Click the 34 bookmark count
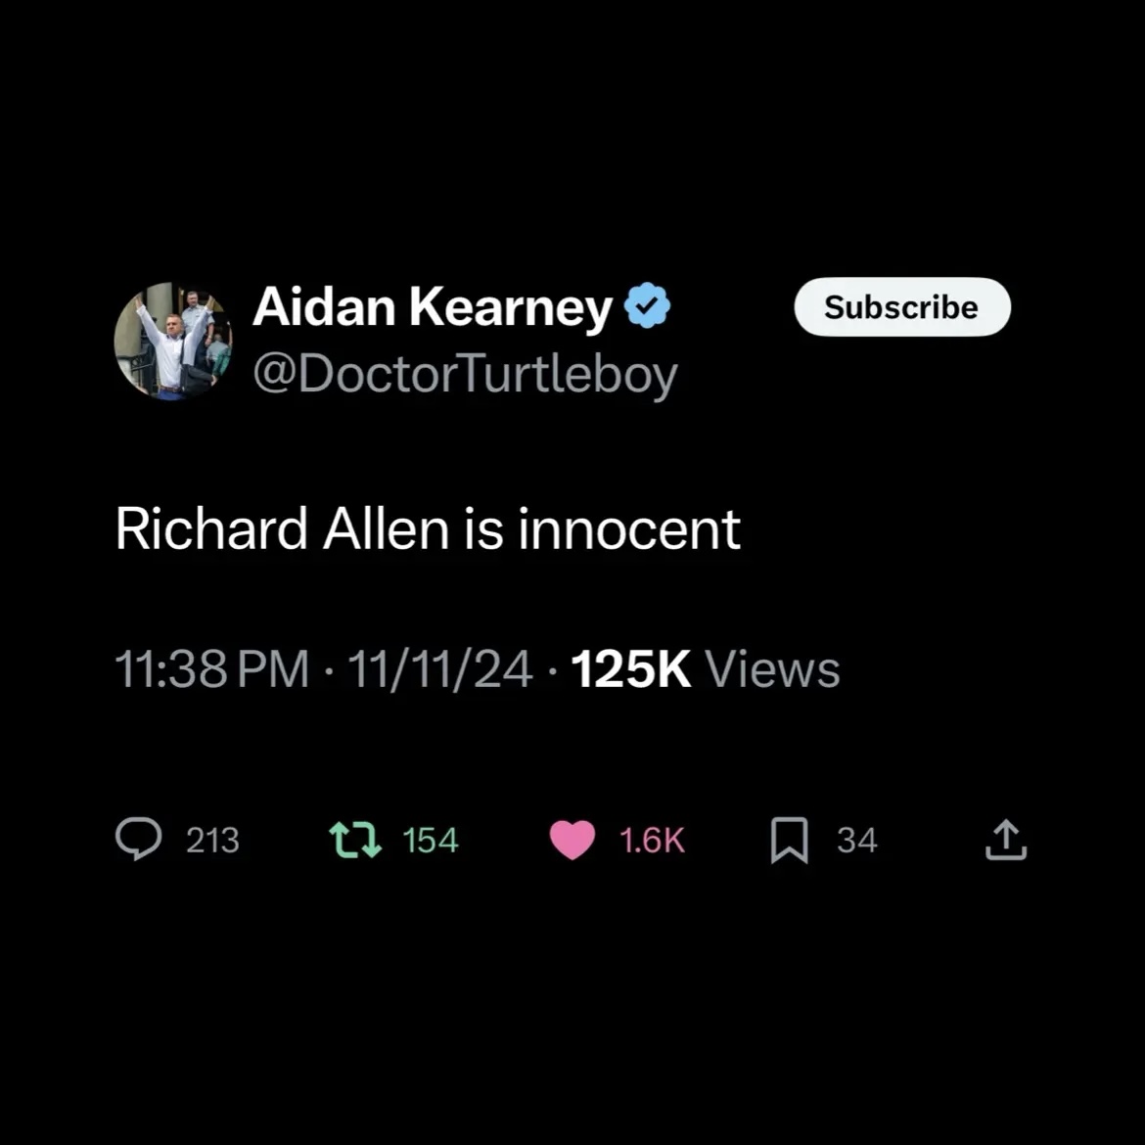The height and width of the screenshot is (1145, 1145). (x=857, y=840)
